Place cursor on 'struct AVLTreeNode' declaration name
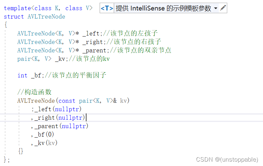The width and height of the screenshot is (263, 166). click(46, 17)
